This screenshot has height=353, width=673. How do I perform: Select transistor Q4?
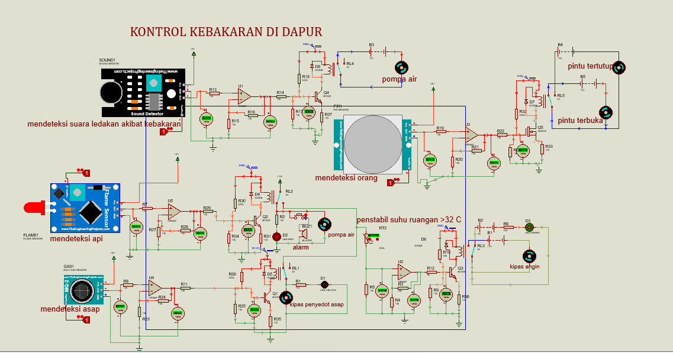318,97
